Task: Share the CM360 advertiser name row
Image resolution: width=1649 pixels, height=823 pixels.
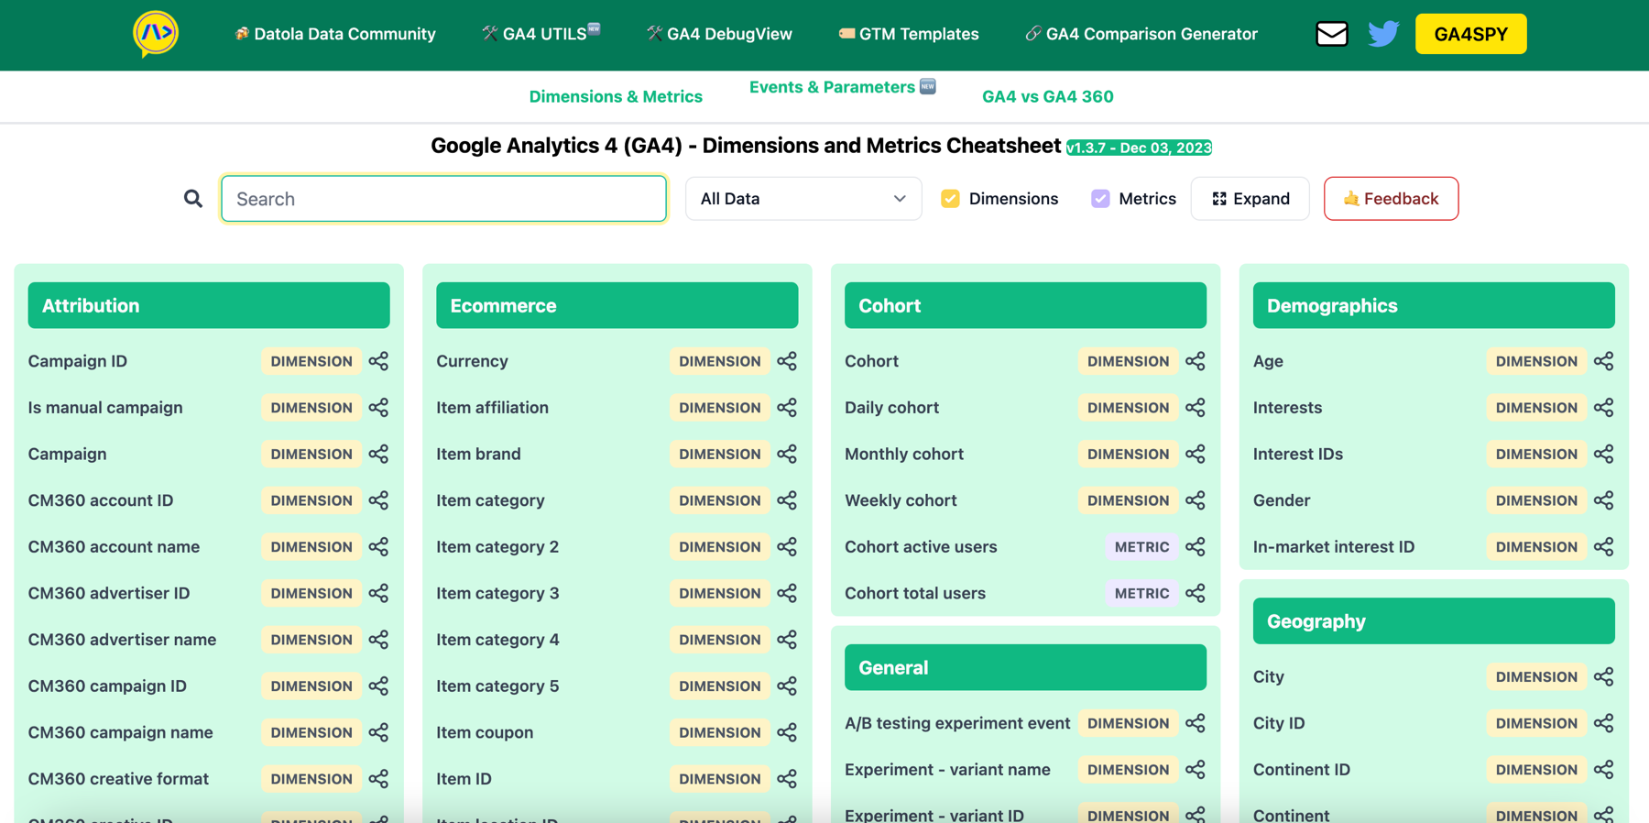Action: pos(378,640)
